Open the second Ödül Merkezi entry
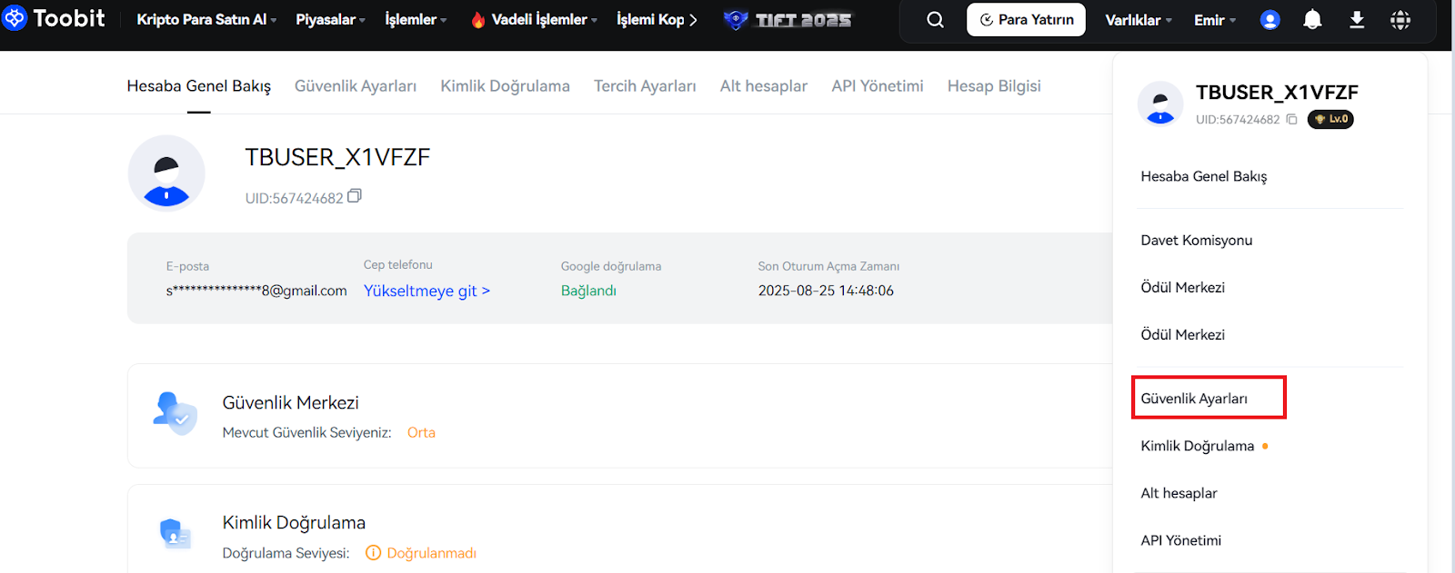The width and height of the screenshot is (1455, 573). (x=1183, y=334)
